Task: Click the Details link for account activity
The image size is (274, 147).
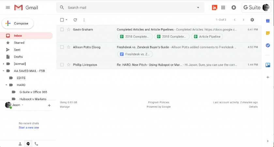Action: click(253, 107)
